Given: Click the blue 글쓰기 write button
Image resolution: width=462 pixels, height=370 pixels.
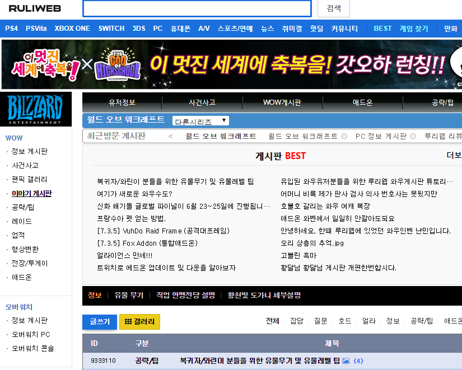Looking at the screenshot, I should [x=100, y=322].
